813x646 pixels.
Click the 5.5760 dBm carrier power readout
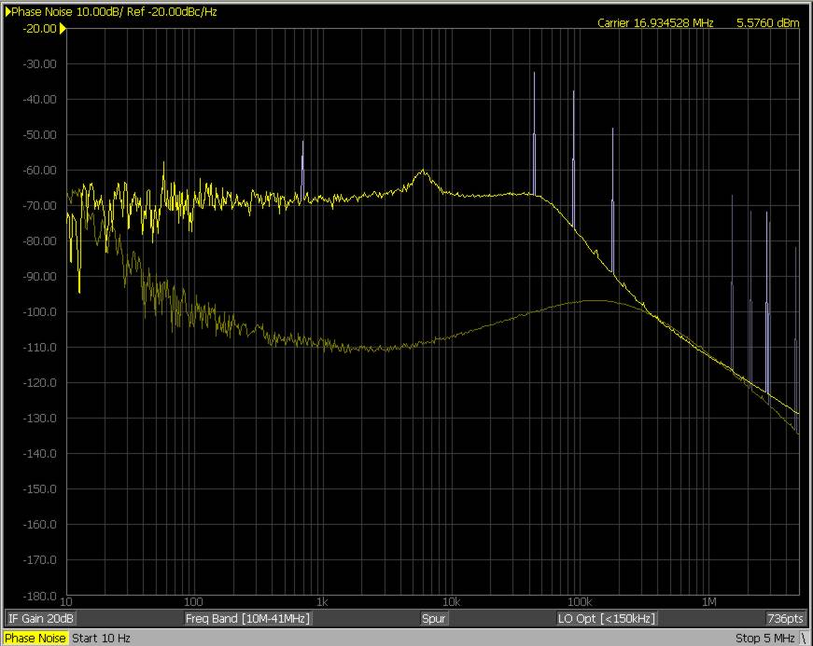(x=768, y=22)
